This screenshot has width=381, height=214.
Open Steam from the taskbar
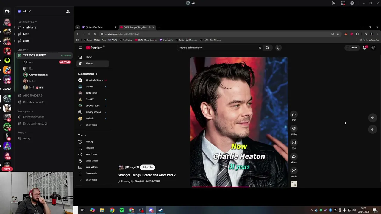(160, 210)
